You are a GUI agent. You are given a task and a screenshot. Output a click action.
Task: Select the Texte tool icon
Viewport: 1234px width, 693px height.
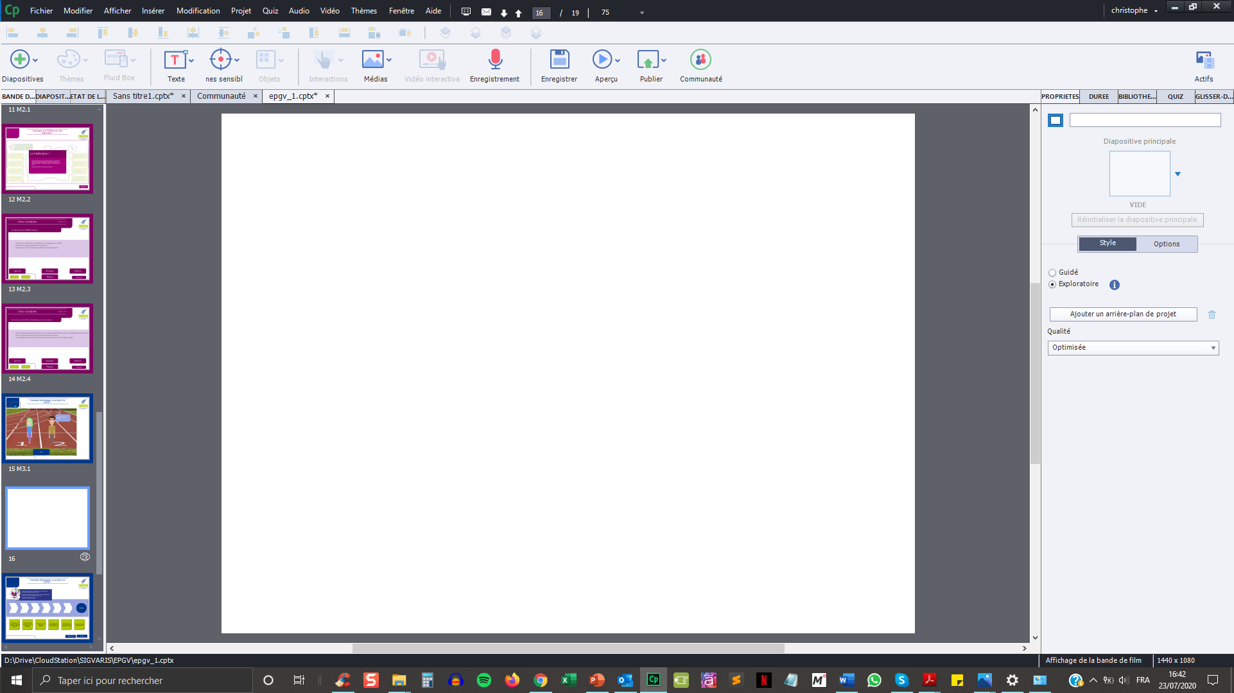coord(174,60)
